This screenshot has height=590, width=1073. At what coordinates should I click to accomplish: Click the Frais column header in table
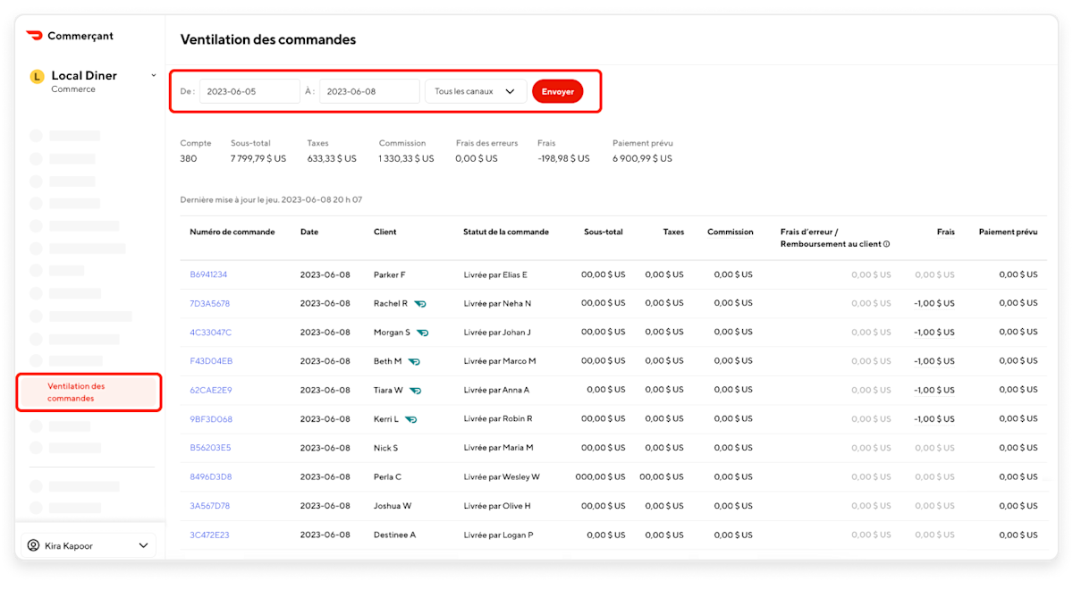tap(946, 232)
